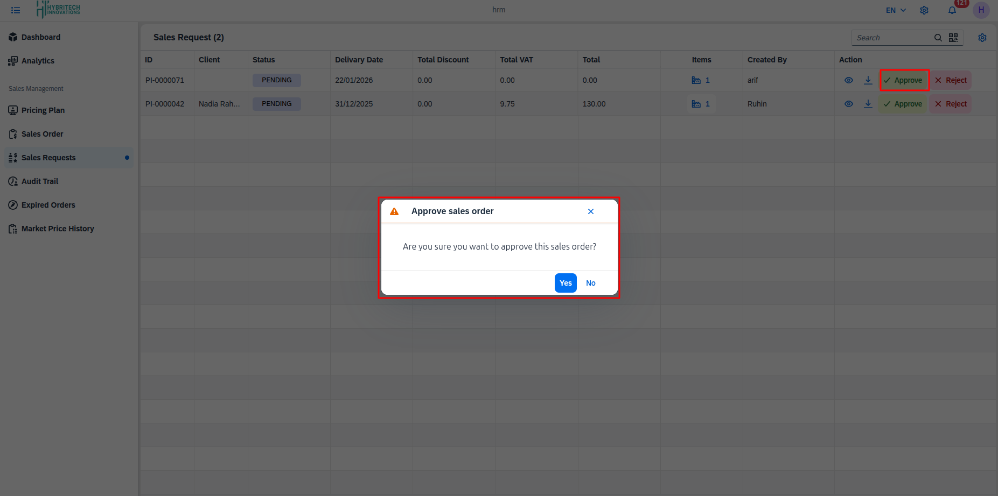The image size is (998, 496).
Task: Expand the EN language dropdown
Action: [896, 10]
